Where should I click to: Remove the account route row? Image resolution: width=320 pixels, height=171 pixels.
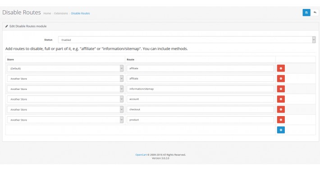click(x=281, y=99)
